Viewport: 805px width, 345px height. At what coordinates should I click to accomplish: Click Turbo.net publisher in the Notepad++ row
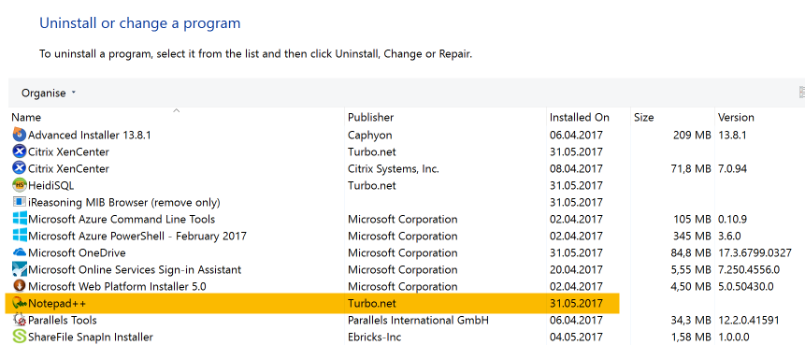pos(372,304)
